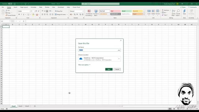
Task: Open More save options link
Action: coord(84,65)
